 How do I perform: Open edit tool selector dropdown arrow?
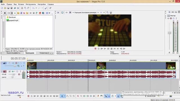click(x=65, y=96)
